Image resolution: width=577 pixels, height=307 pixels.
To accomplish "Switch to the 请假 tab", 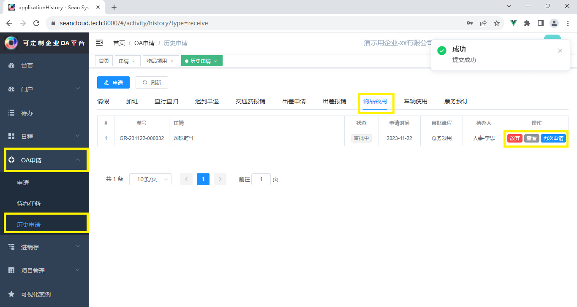I will click(103, 101).
